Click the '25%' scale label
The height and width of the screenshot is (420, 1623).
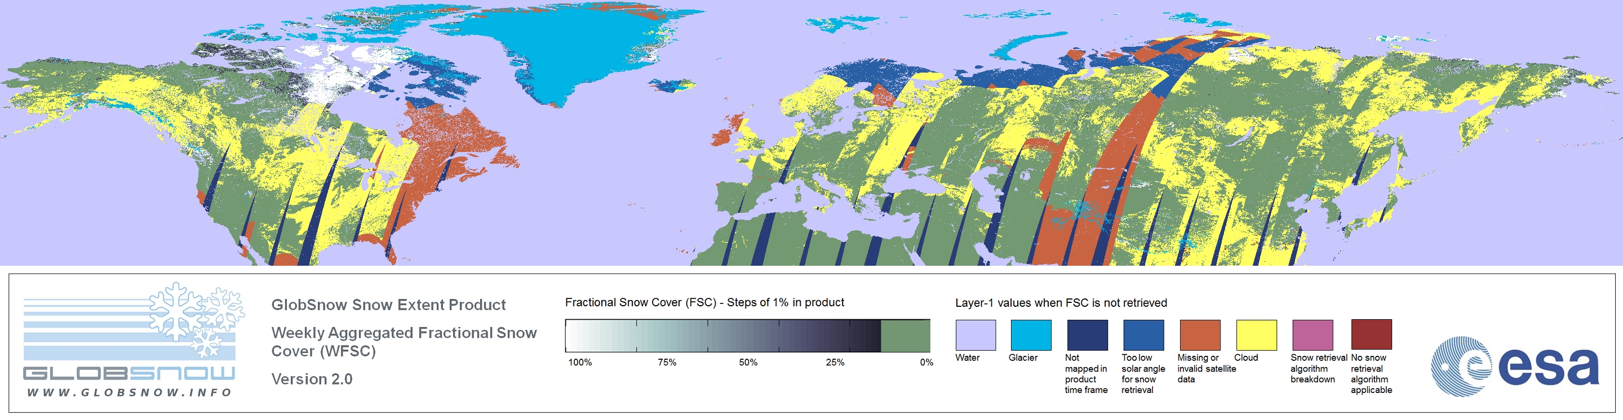pyautogui.click(x=835, y=362)
